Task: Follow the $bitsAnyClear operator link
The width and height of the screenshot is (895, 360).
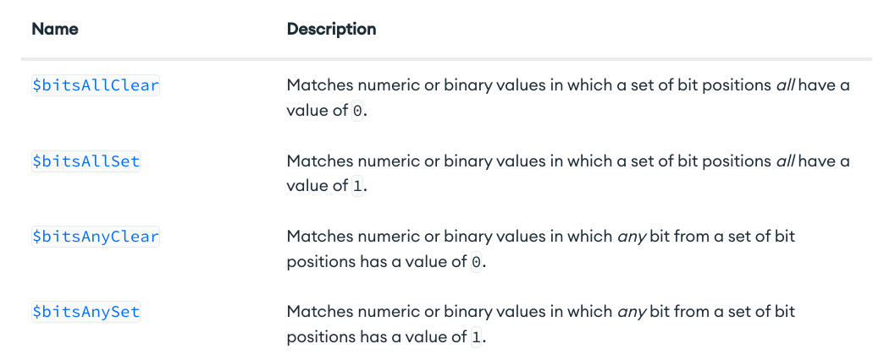Action: pyautogui.click(x=96, y=237)
